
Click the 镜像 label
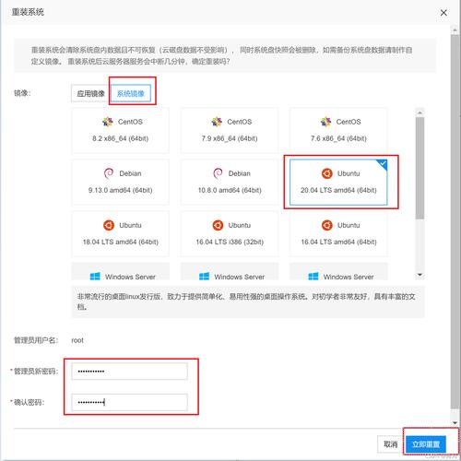[22, 93]
